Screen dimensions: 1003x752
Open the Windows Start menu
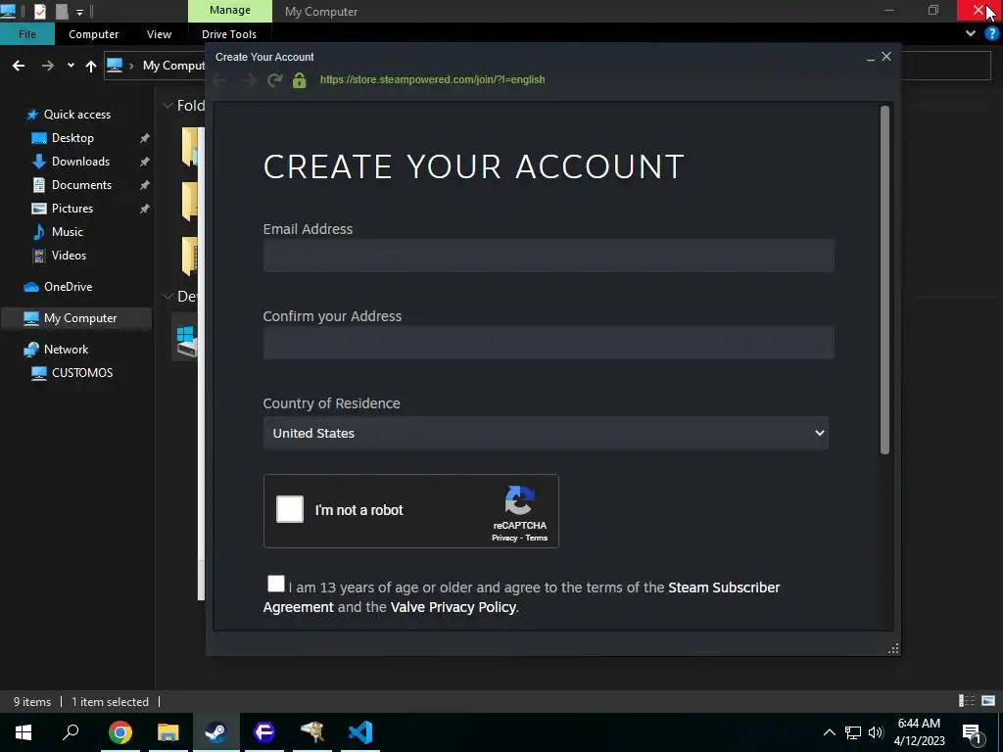[24, 732]
